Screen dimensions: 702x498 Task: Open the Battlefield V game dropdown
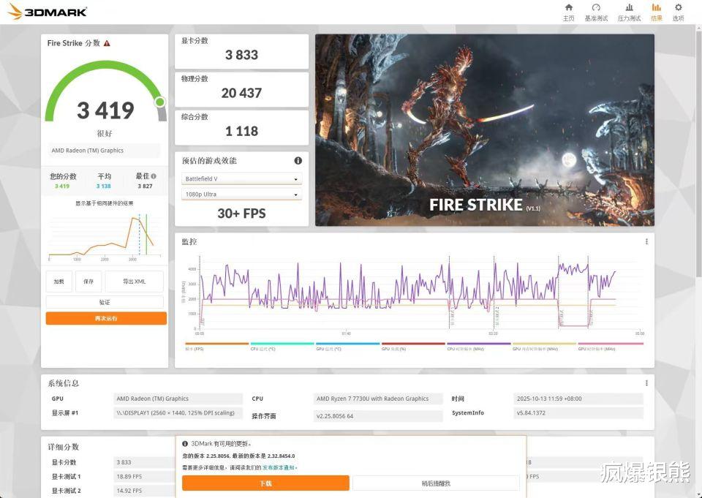[242, 178]
